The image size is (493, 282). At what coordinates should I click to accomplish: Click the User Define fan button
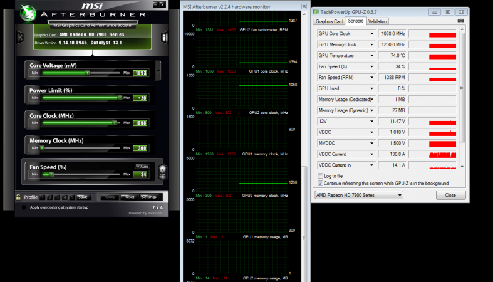coord(162,172)
